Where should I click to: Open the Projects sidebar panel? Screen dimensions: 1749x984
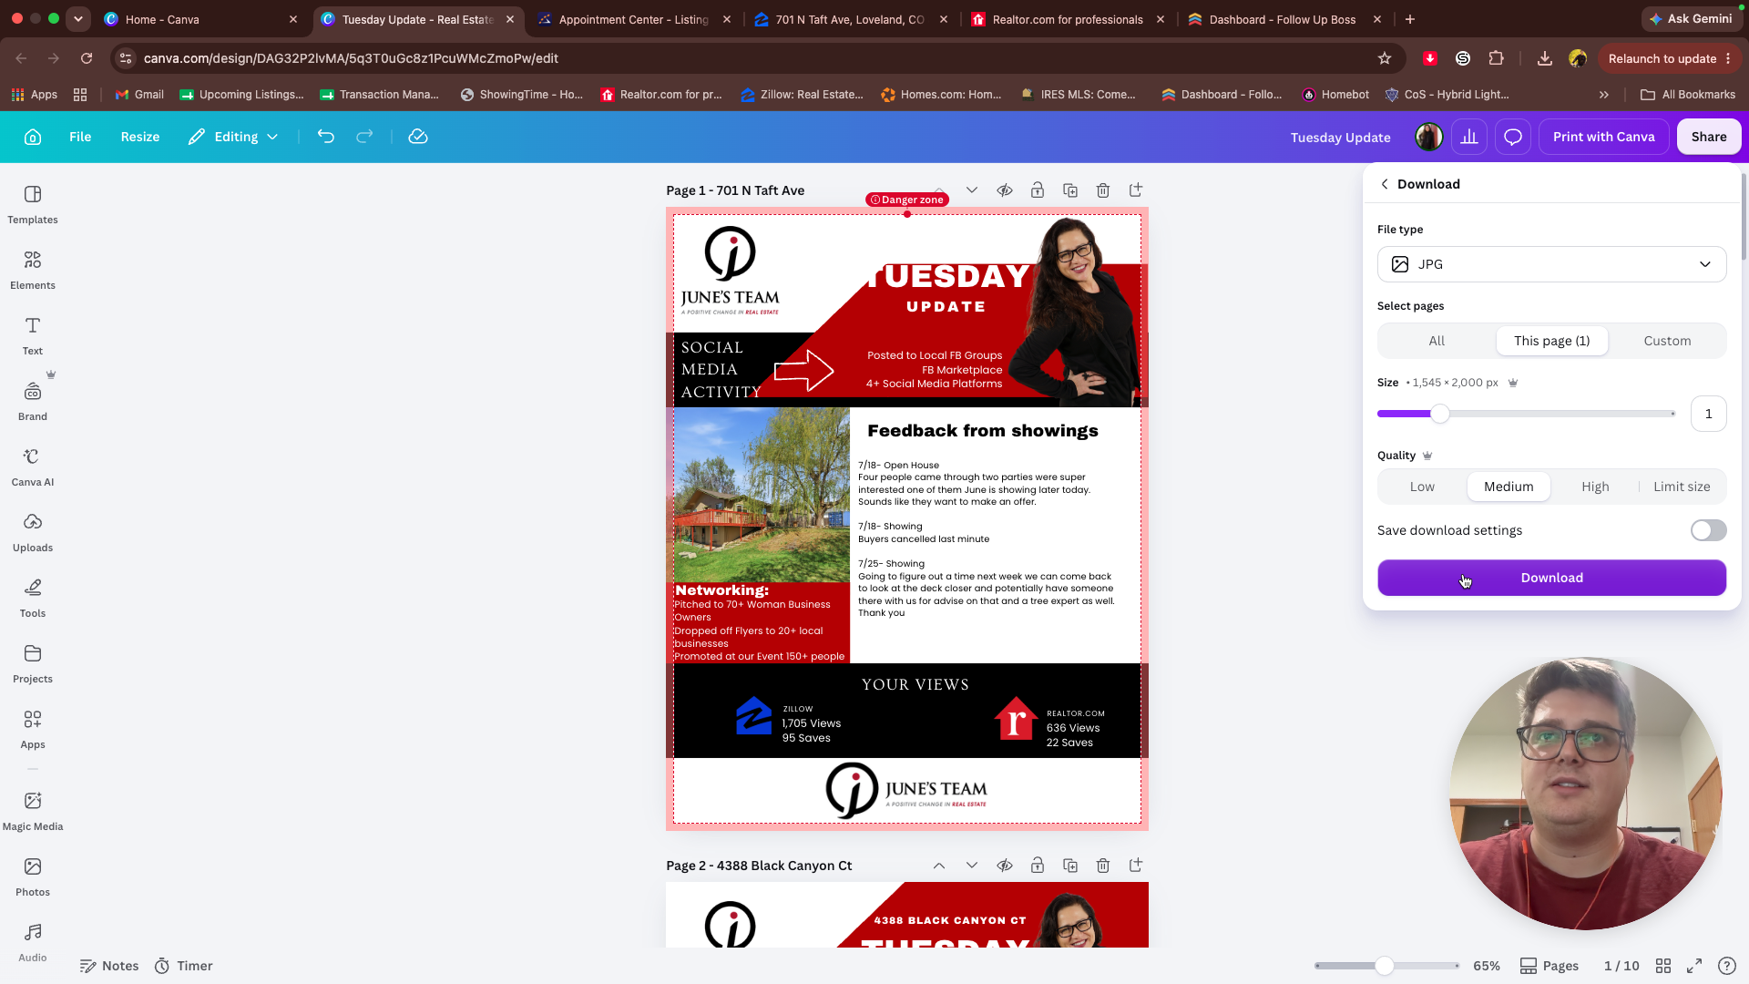(x=33, y=664)
